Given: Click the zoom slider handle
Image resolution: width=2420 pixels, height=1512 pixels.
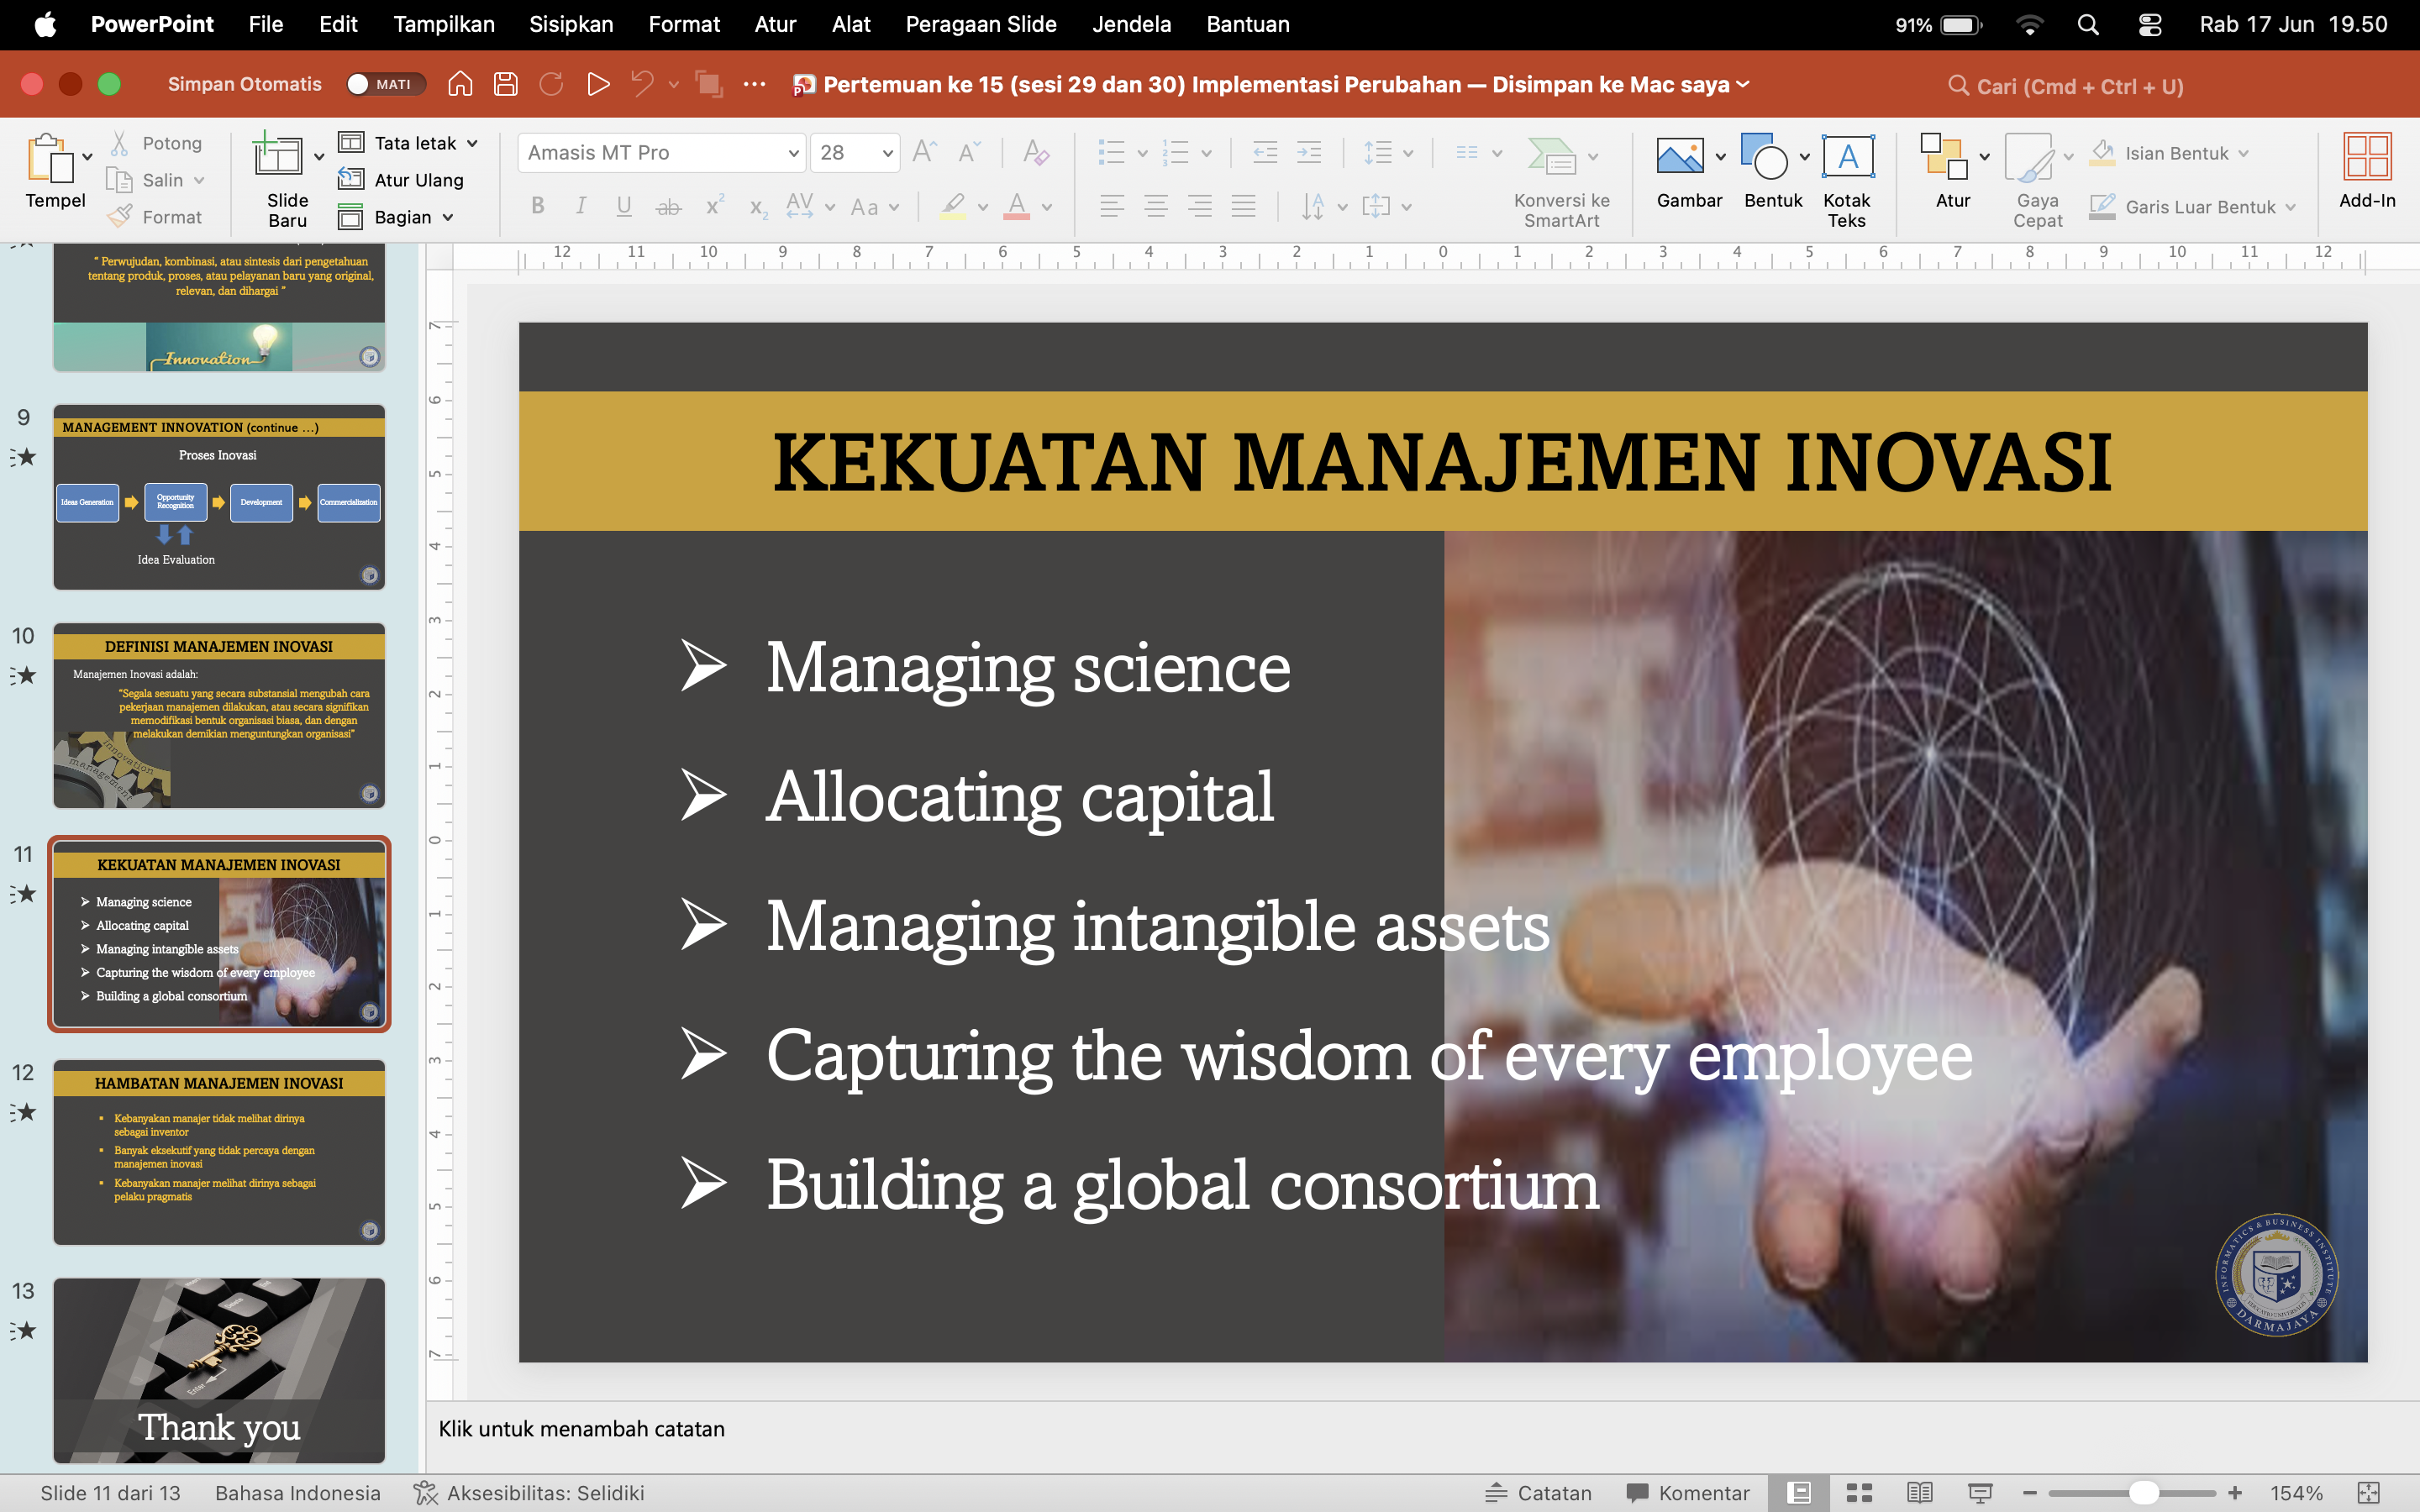Looking at the screenshot, I should coord(2143,1493).
